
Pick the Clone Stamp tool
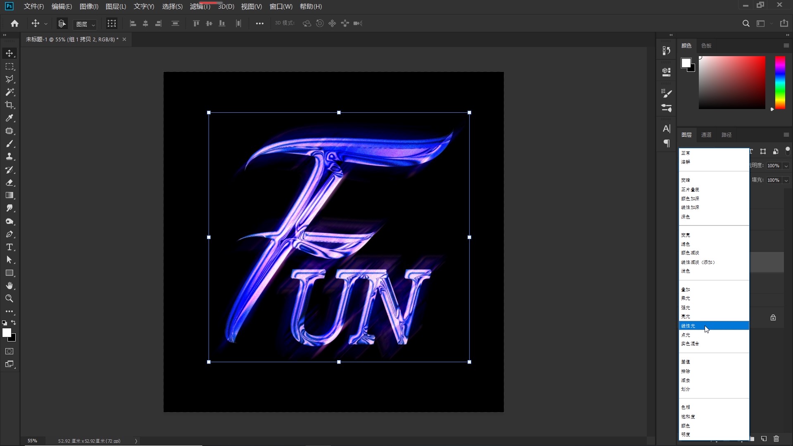(9, 157)
